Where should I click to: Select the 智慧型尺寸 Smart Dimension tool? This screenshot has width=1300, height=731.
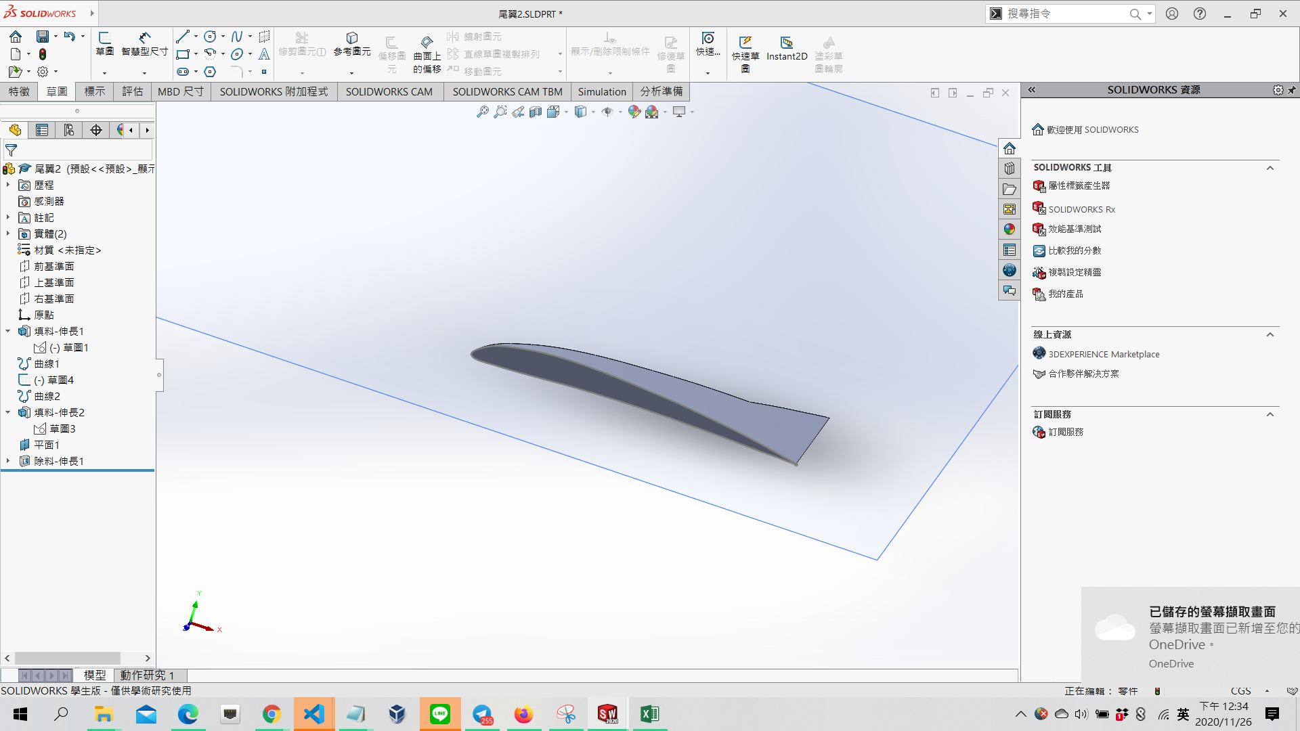tap(144, 43)
